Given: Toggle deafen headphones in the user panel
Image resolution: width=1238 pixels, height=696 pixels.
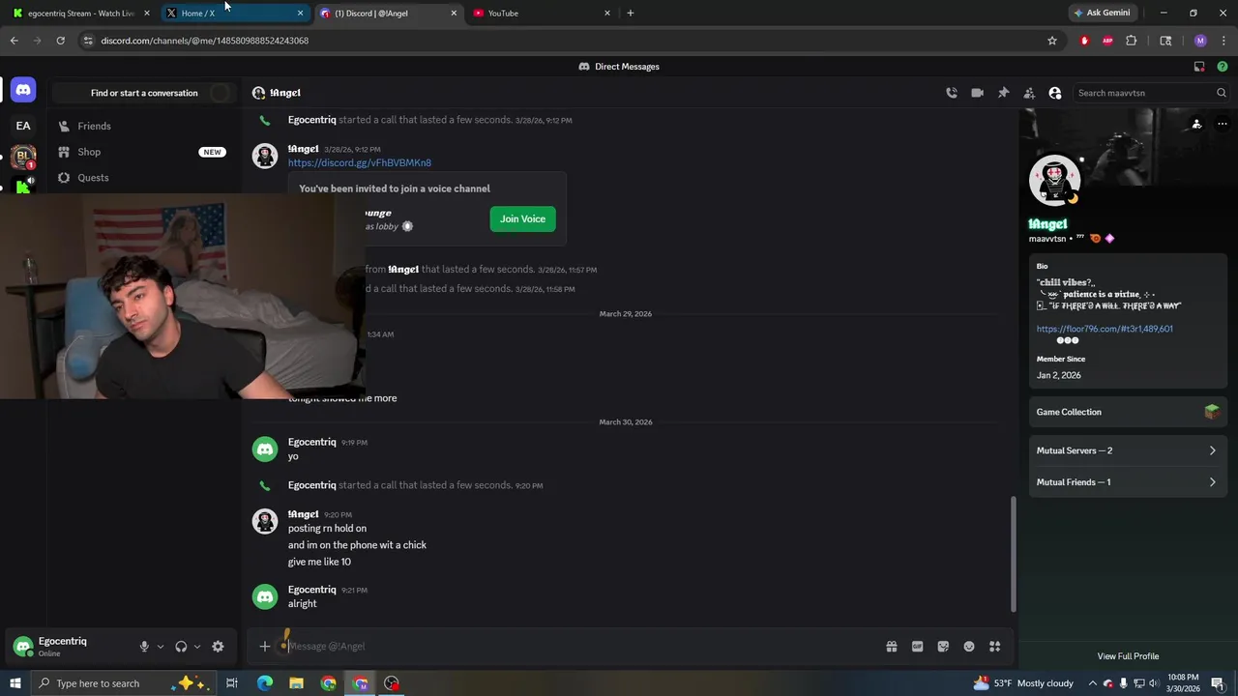Looking at the screenshot, I should 181,647.
